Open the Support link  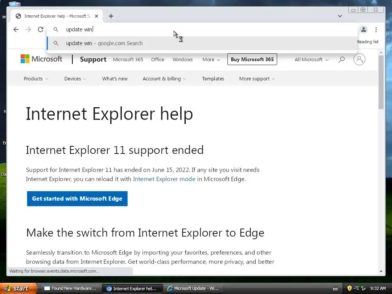click(93, 59)
